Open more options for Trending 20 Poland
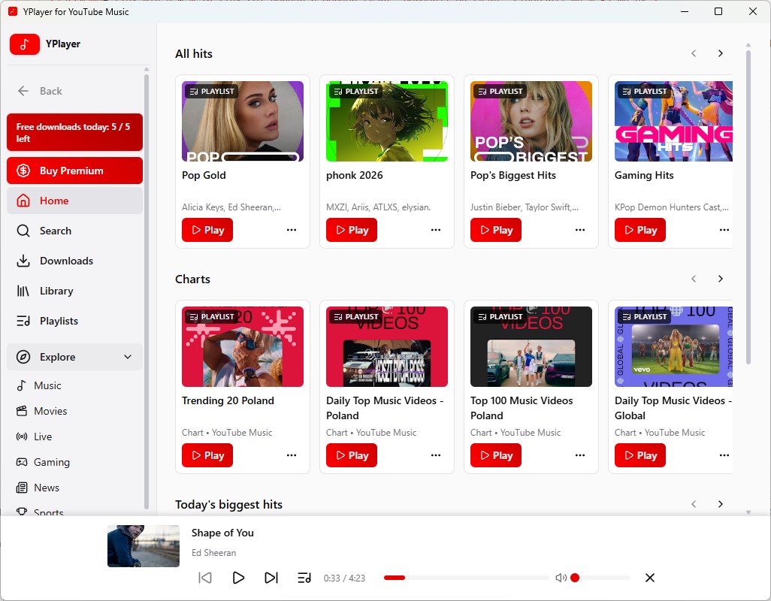 (x=292, y=455)
